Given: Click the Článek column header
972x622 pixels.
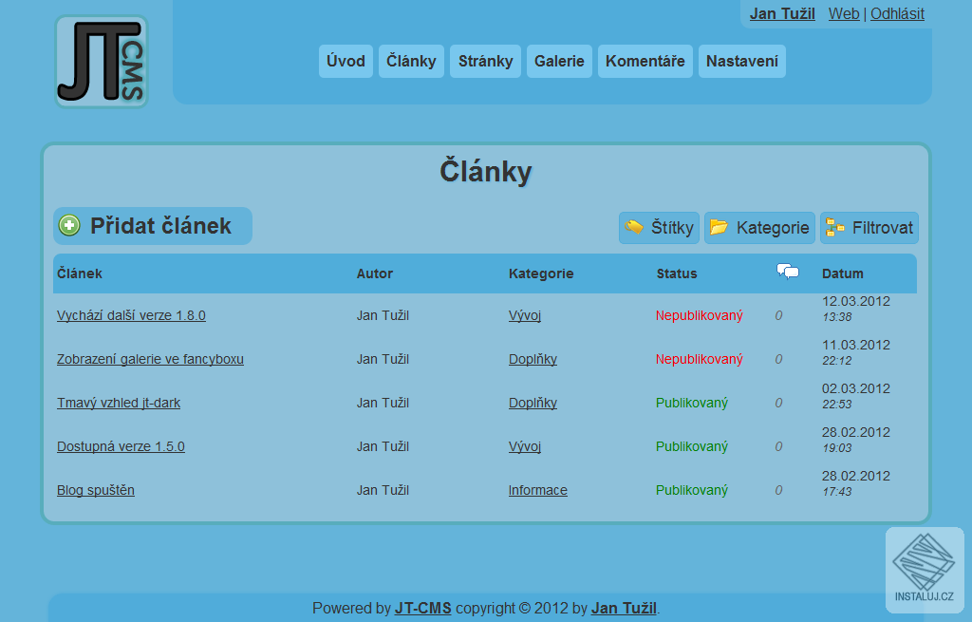Looking at the screenshot, I should click(x=80, y=273).
